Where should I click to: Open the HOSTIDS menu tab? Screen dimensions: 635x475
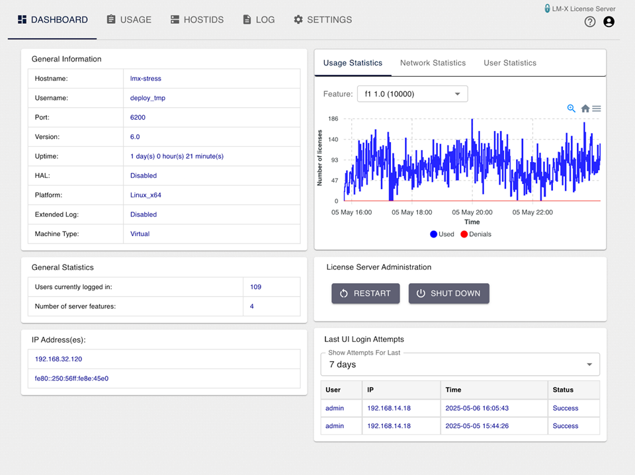(x=197, y=19)
